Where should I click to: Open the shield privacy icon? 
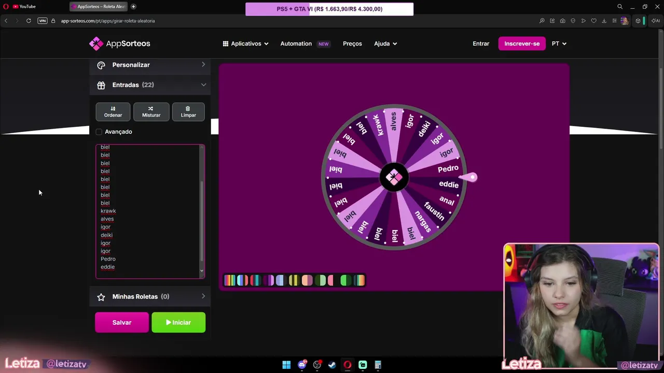[573, 21]
